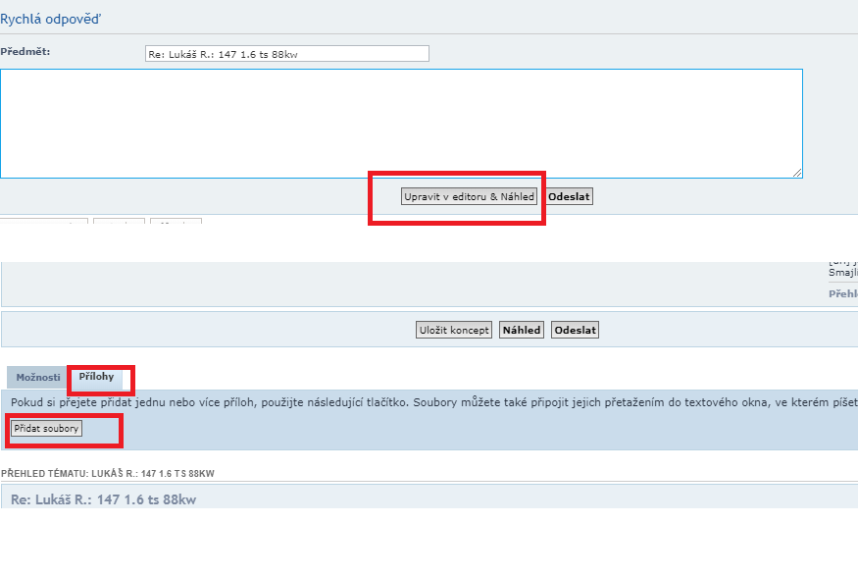The image size is (858, 575).
Task: Focus the quick reply message text area
Action: (x=400, y=123)
